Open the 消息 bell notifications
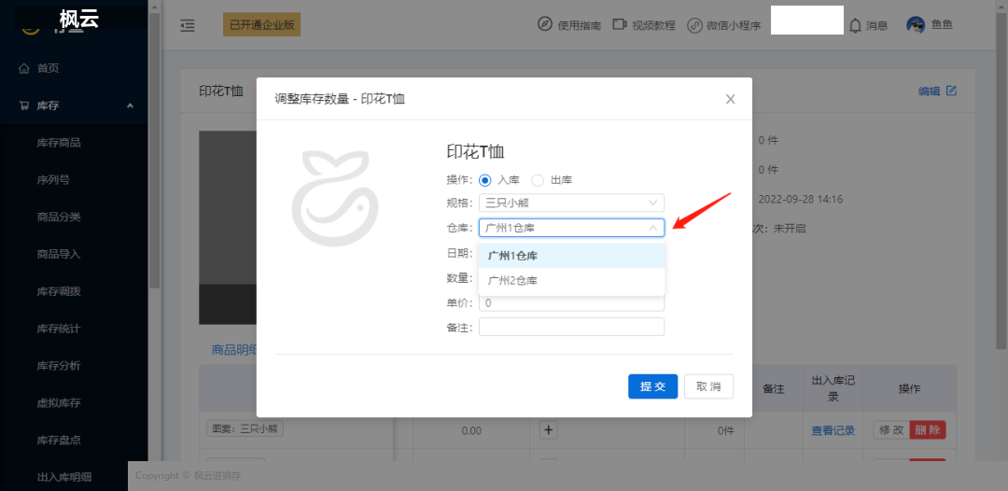Image resolution: width=1008 pixels, height=491 pixels. tap(855, 25)
